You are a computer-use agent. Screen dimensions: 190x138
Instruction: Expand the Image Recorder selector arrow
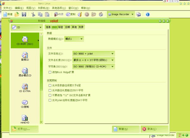[133, 14]
